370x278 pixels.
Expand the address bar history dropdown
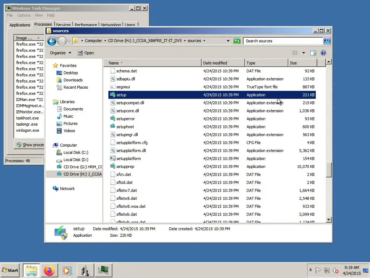click(228, 41)
